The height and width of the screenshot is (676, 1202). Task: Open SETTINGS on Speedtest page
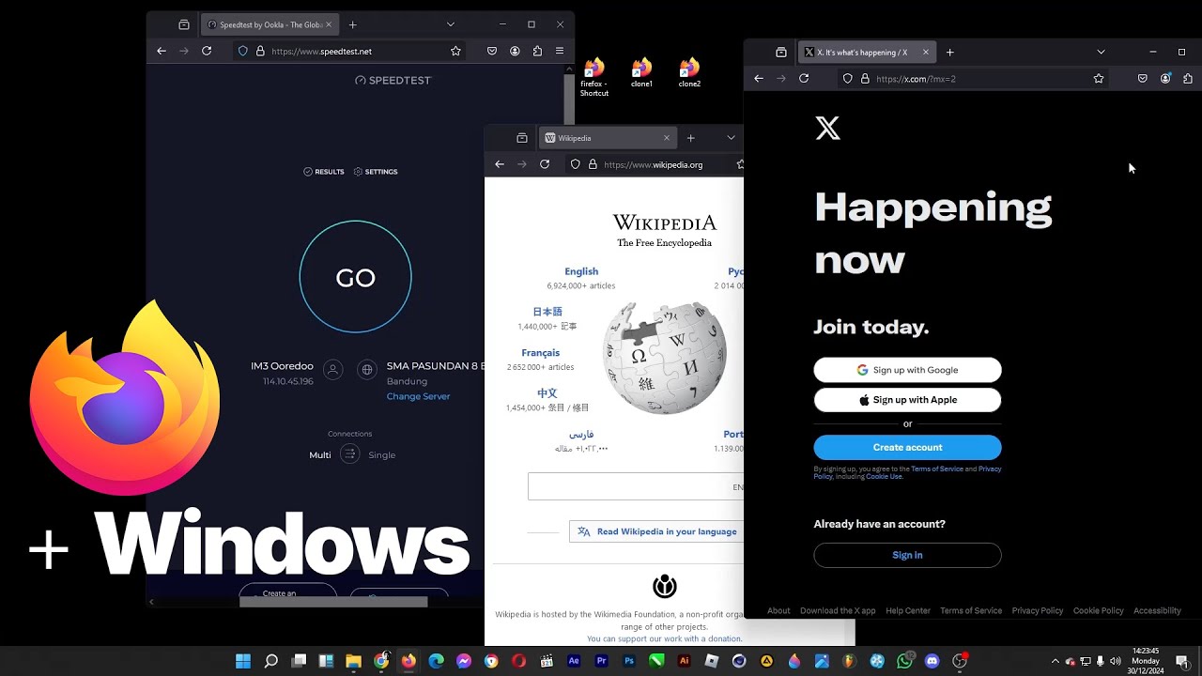pyautogui.click(x=376, y=172)
